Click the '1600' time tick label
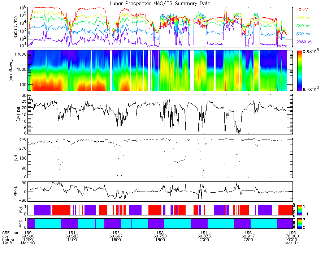 (x=116, y=240)
